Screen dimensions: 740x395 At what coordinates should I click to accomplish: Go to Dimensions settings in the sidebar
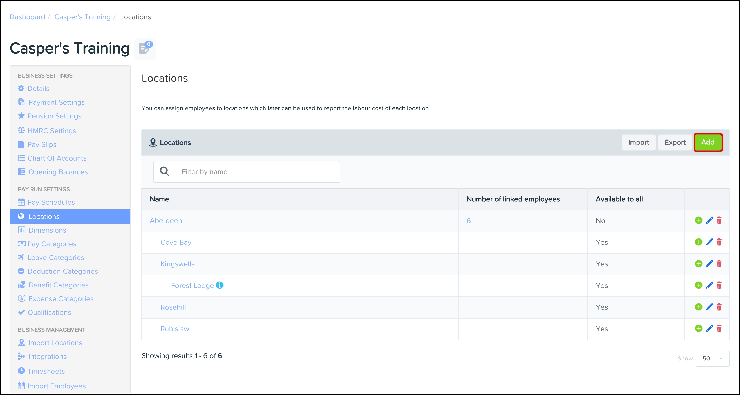(47, 230)
